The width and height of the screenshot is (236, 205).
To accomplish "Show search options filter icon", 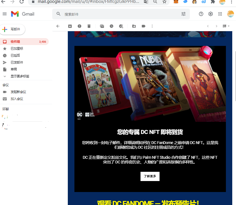I will 183,14.
